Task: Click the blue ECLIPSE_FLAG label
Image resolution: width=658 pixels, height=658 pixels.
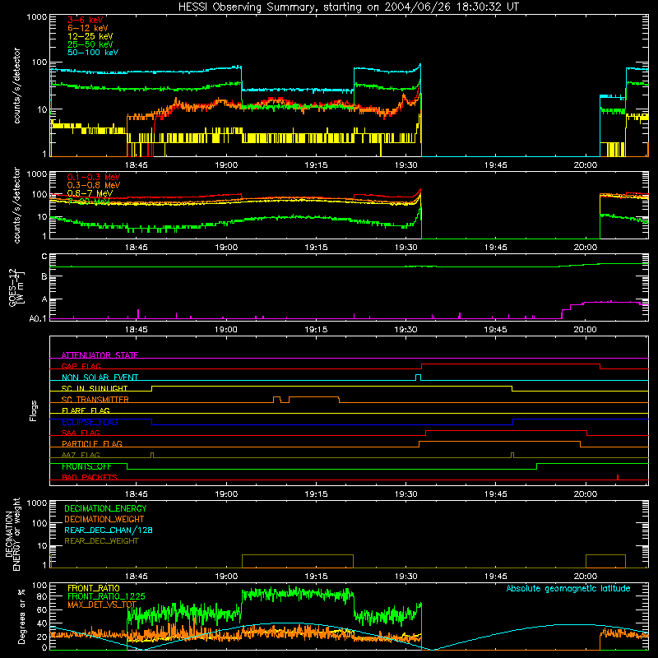Action: point(90,422)
